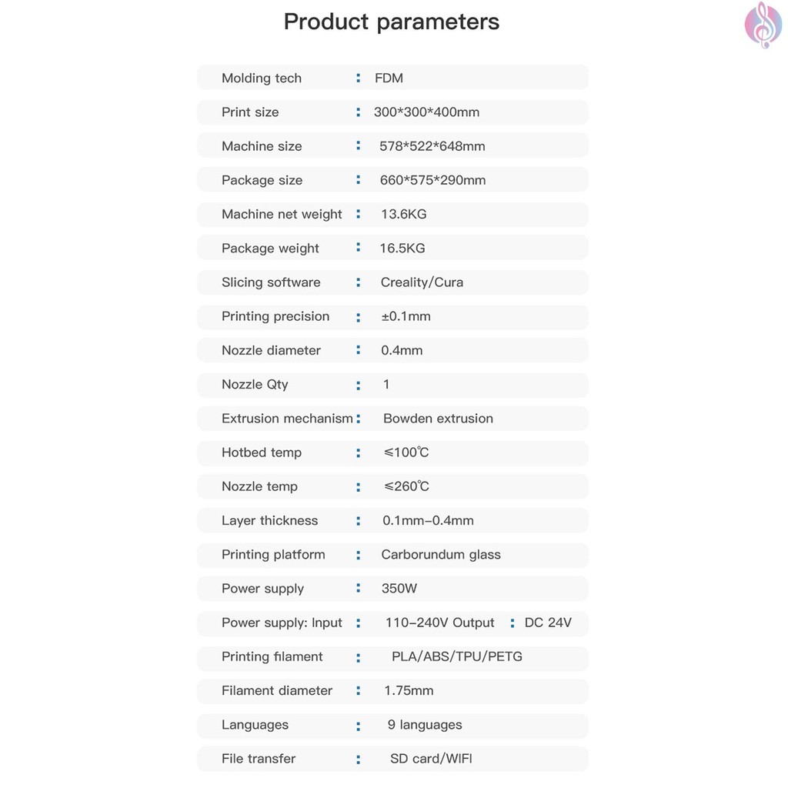The image size is (788, 788).
Task: Click the treble clef logo icon
Action: (x=763, y=24)
